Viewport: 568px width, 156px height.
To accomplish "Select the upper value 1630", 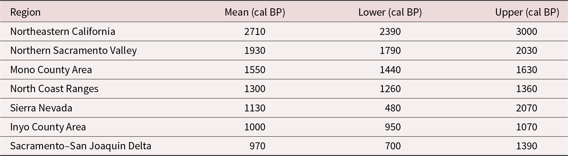I will point(527,70).
